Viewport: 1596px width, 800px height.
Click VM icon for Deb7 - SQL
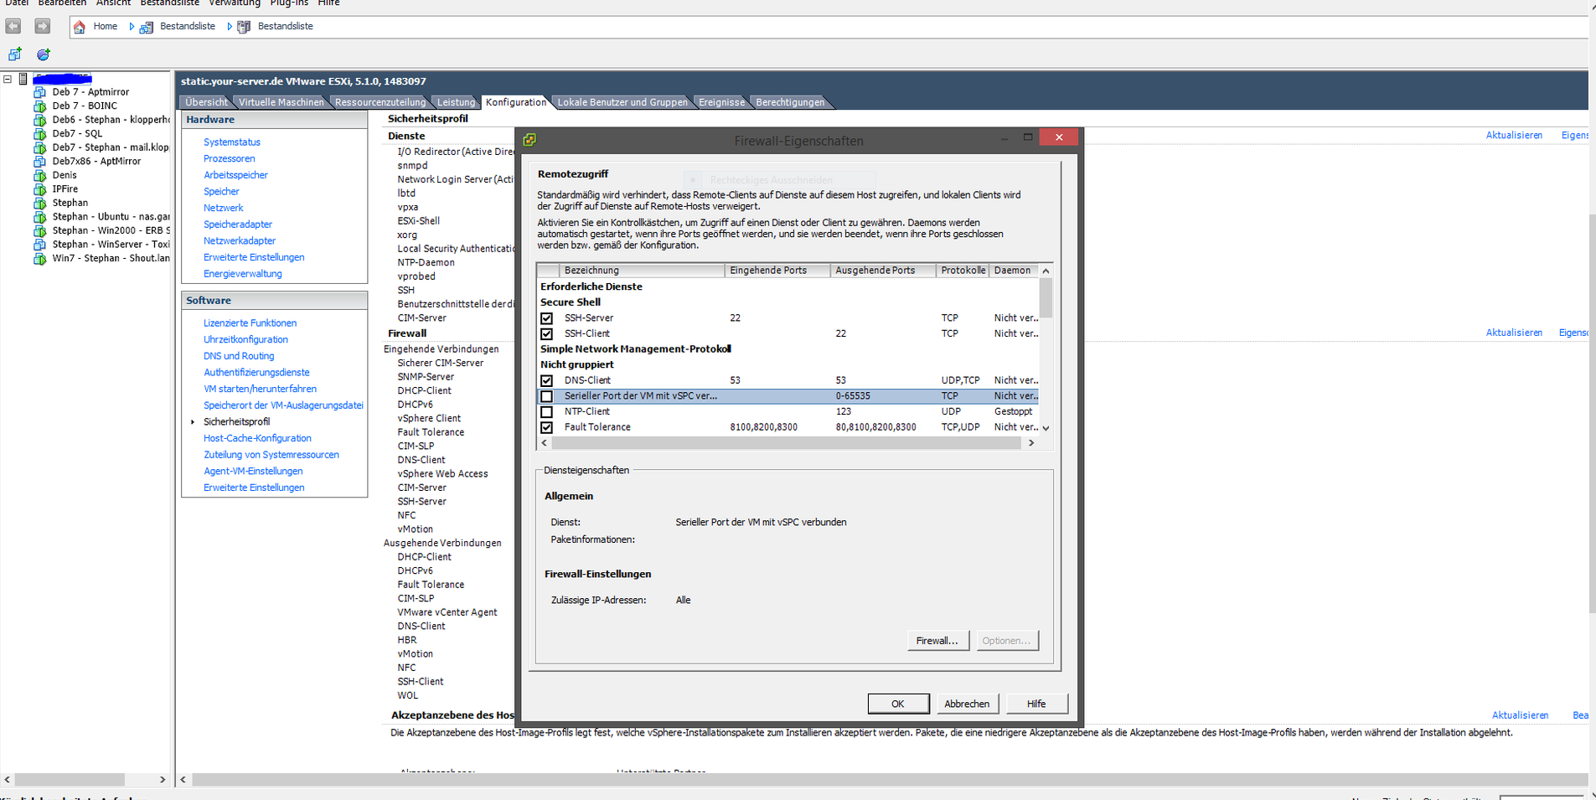(39, 134)
